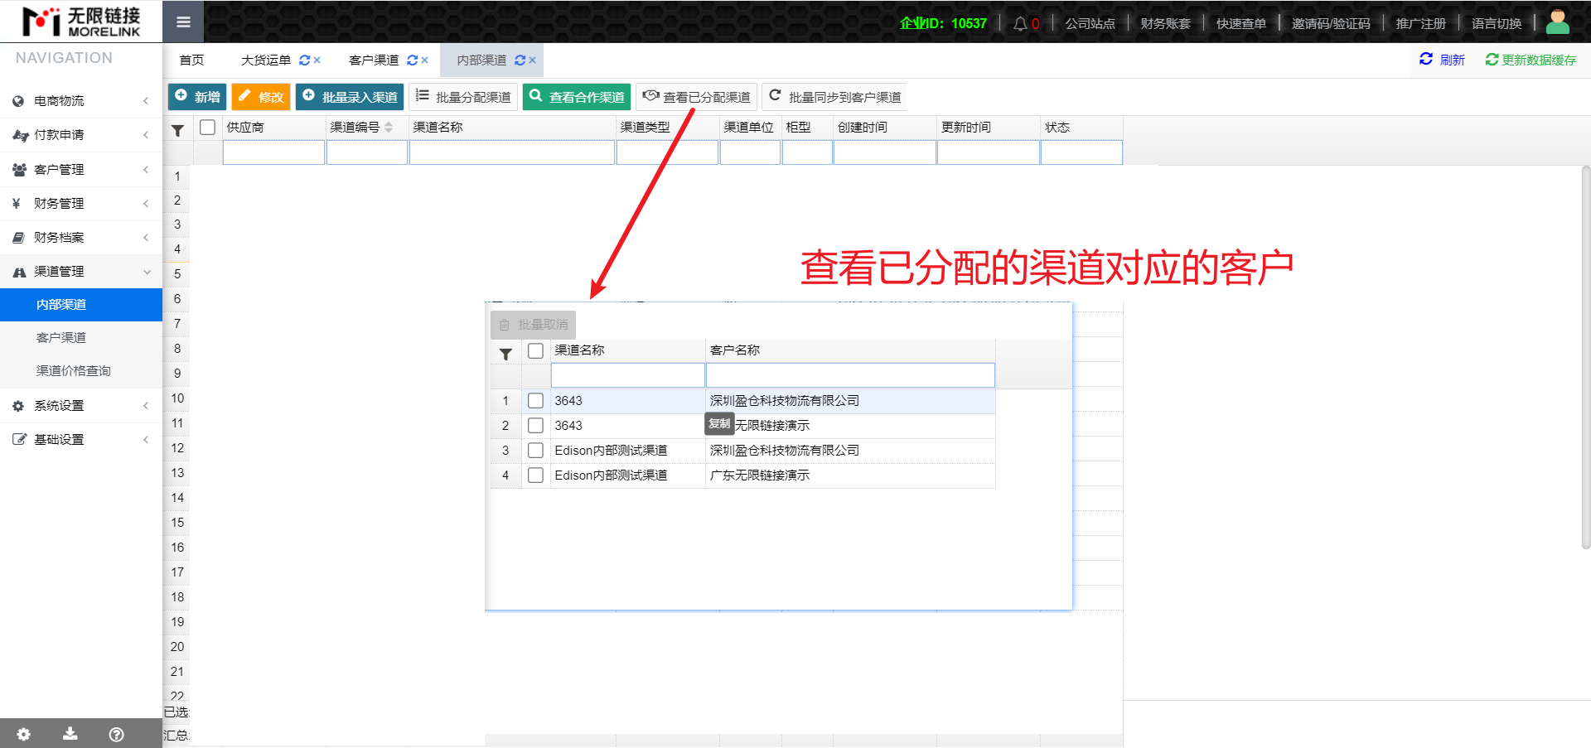
Task: Click the 复制 copy tooltip button
Action: coord(719,424)
